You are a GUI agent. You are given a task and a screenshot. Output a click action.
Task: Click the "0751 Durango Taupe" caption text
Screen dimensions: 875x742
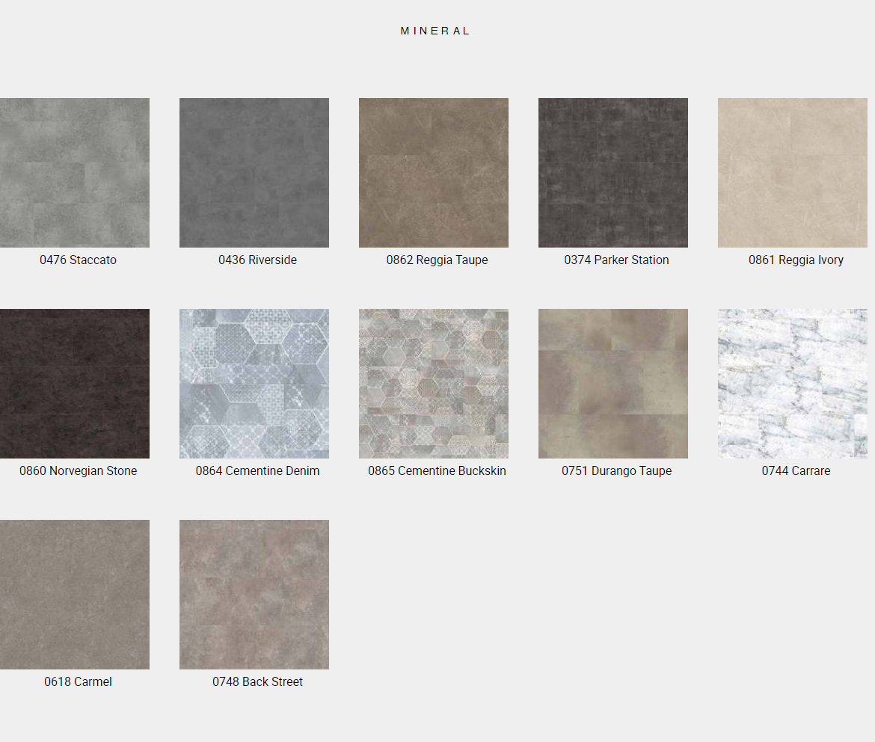click(616, 471)
